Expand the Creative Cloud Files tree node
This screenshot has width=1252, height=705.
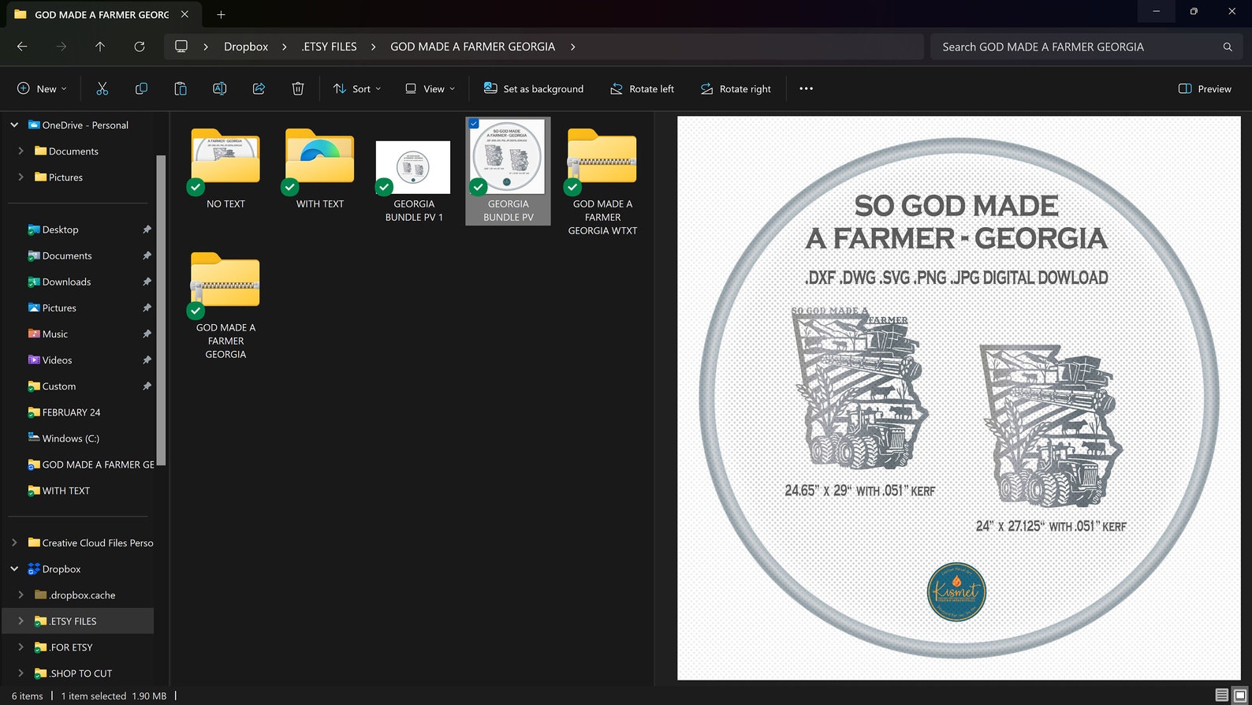pyautogui.click(x=14, y=543)
